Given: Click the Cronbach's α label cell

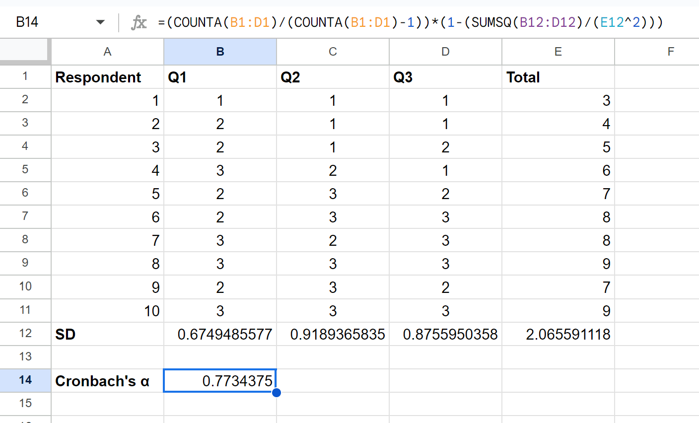Looking at the screenshot, I should 107,381.
